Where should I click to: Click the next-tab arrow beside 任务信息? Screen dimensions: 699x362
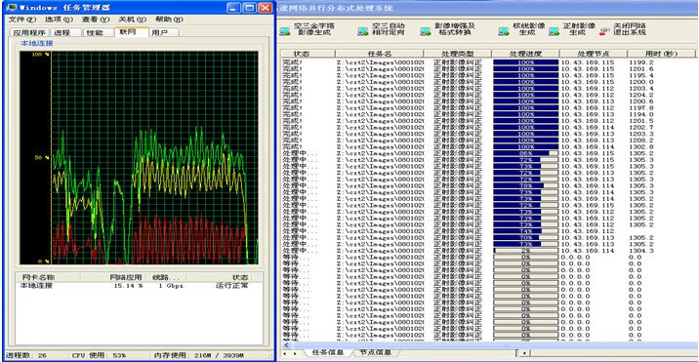coord(295,353)
